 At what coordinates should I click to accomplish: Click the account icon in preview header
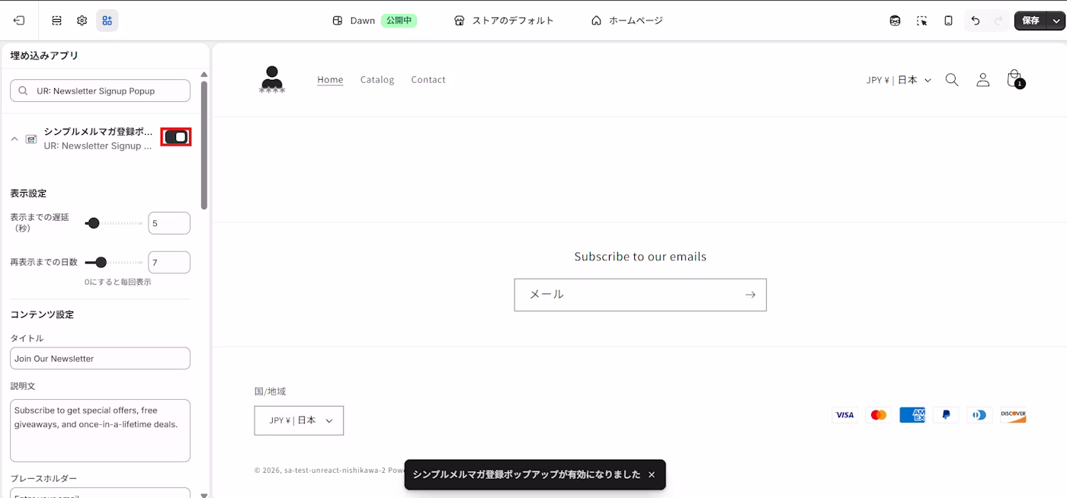[x=982, y=78]
